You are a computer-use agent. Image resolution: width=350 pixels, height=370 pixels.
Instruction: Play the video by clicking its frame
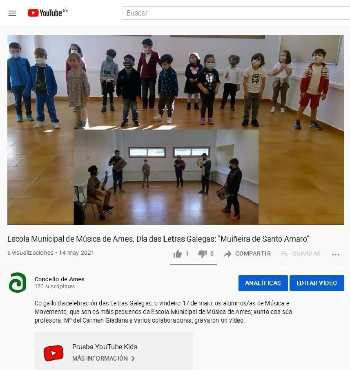[176, 130]
